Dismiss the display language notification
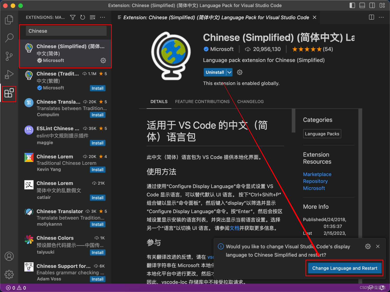Image resolution: width=390 pixels, height=292 pixels. pyautogui.click(x=378, y=246)
